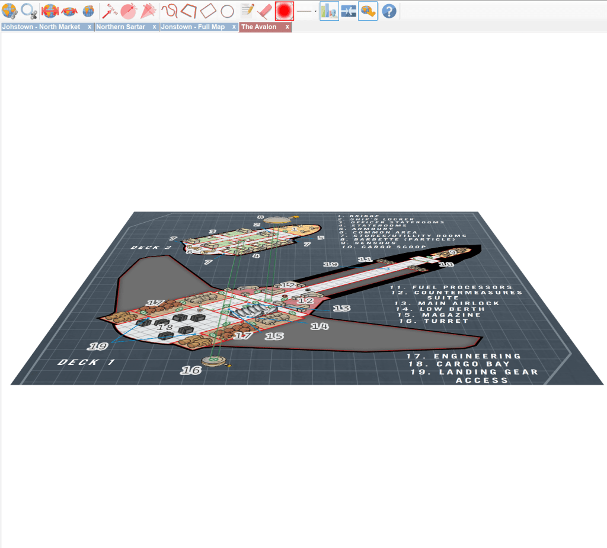Select the line distance measuring tool
This screenshot has width=607, height=548.
[108, 11]
